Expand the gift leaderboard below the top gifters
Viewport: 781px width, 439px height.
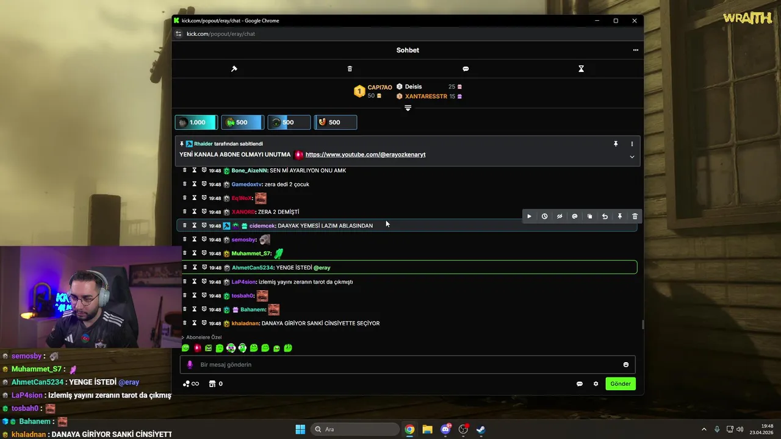pyautogui.click(x=408, y=108)
